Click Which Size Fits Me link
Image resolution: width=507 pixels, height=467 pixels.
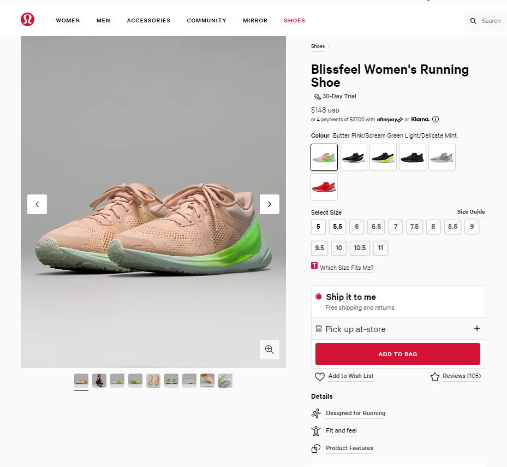click(x=347, y=268)
